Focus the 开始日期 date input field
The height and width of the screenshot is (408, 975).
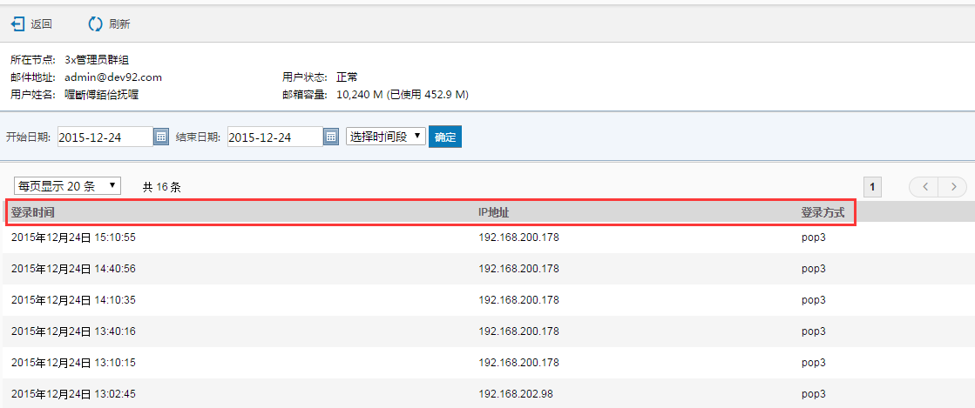[105, 137]
